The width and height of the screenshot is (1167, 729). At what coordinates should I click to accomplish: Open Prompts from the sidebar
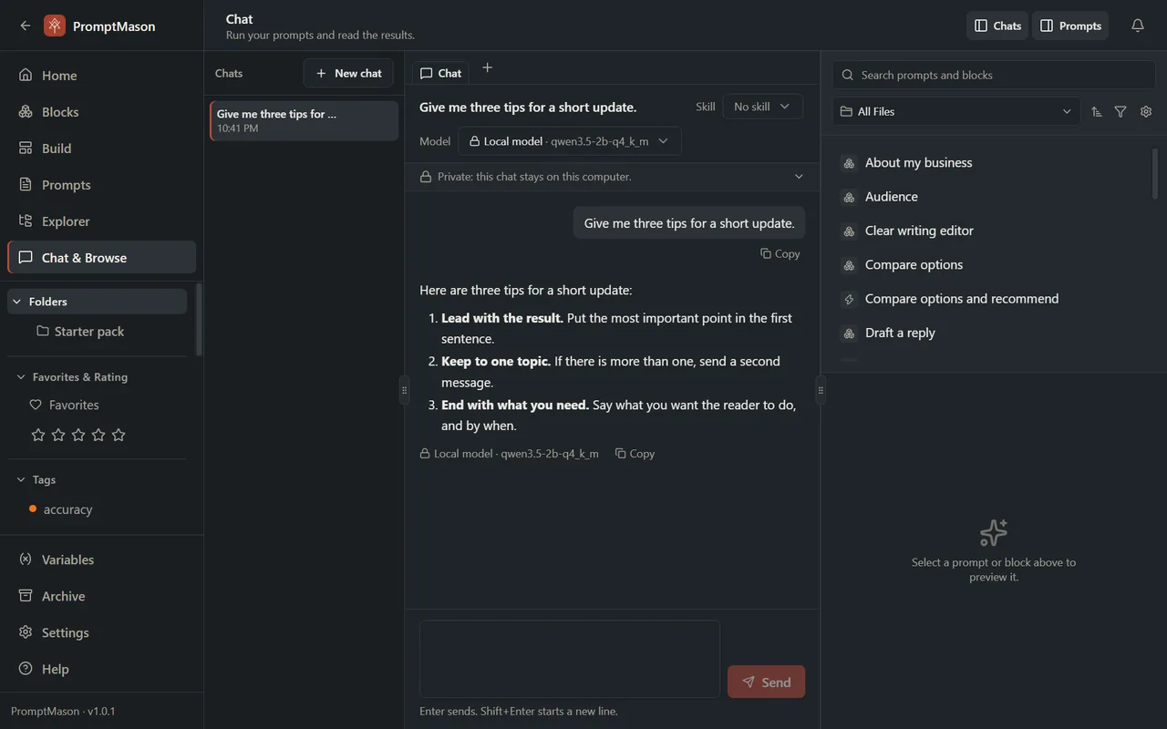click(101, 185)
